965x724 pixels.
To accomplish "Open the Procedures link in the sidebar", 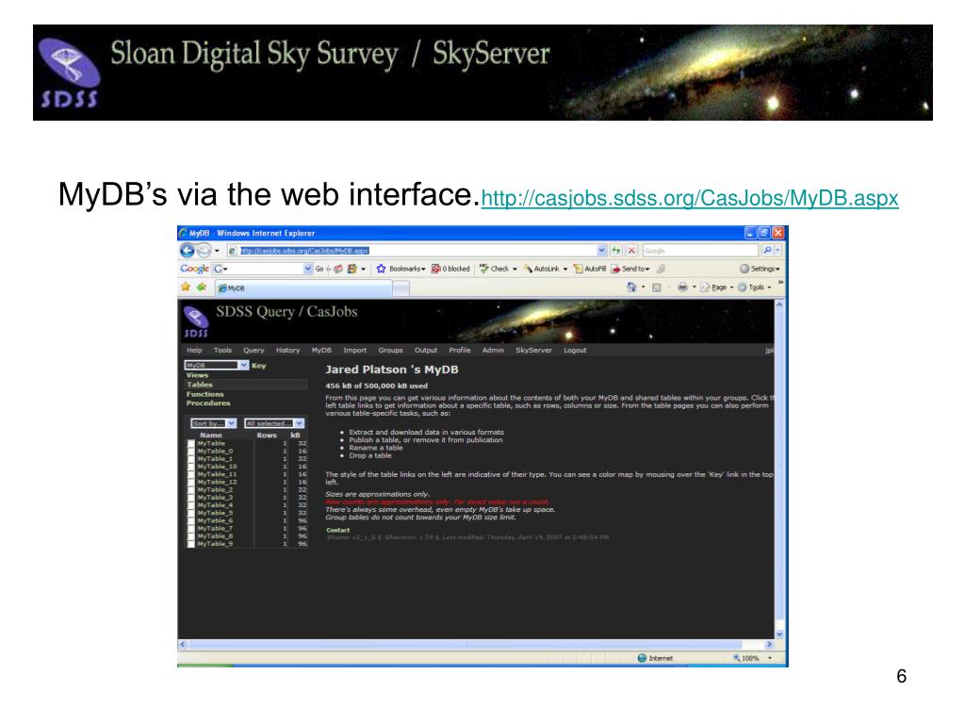I will [208, 403].
